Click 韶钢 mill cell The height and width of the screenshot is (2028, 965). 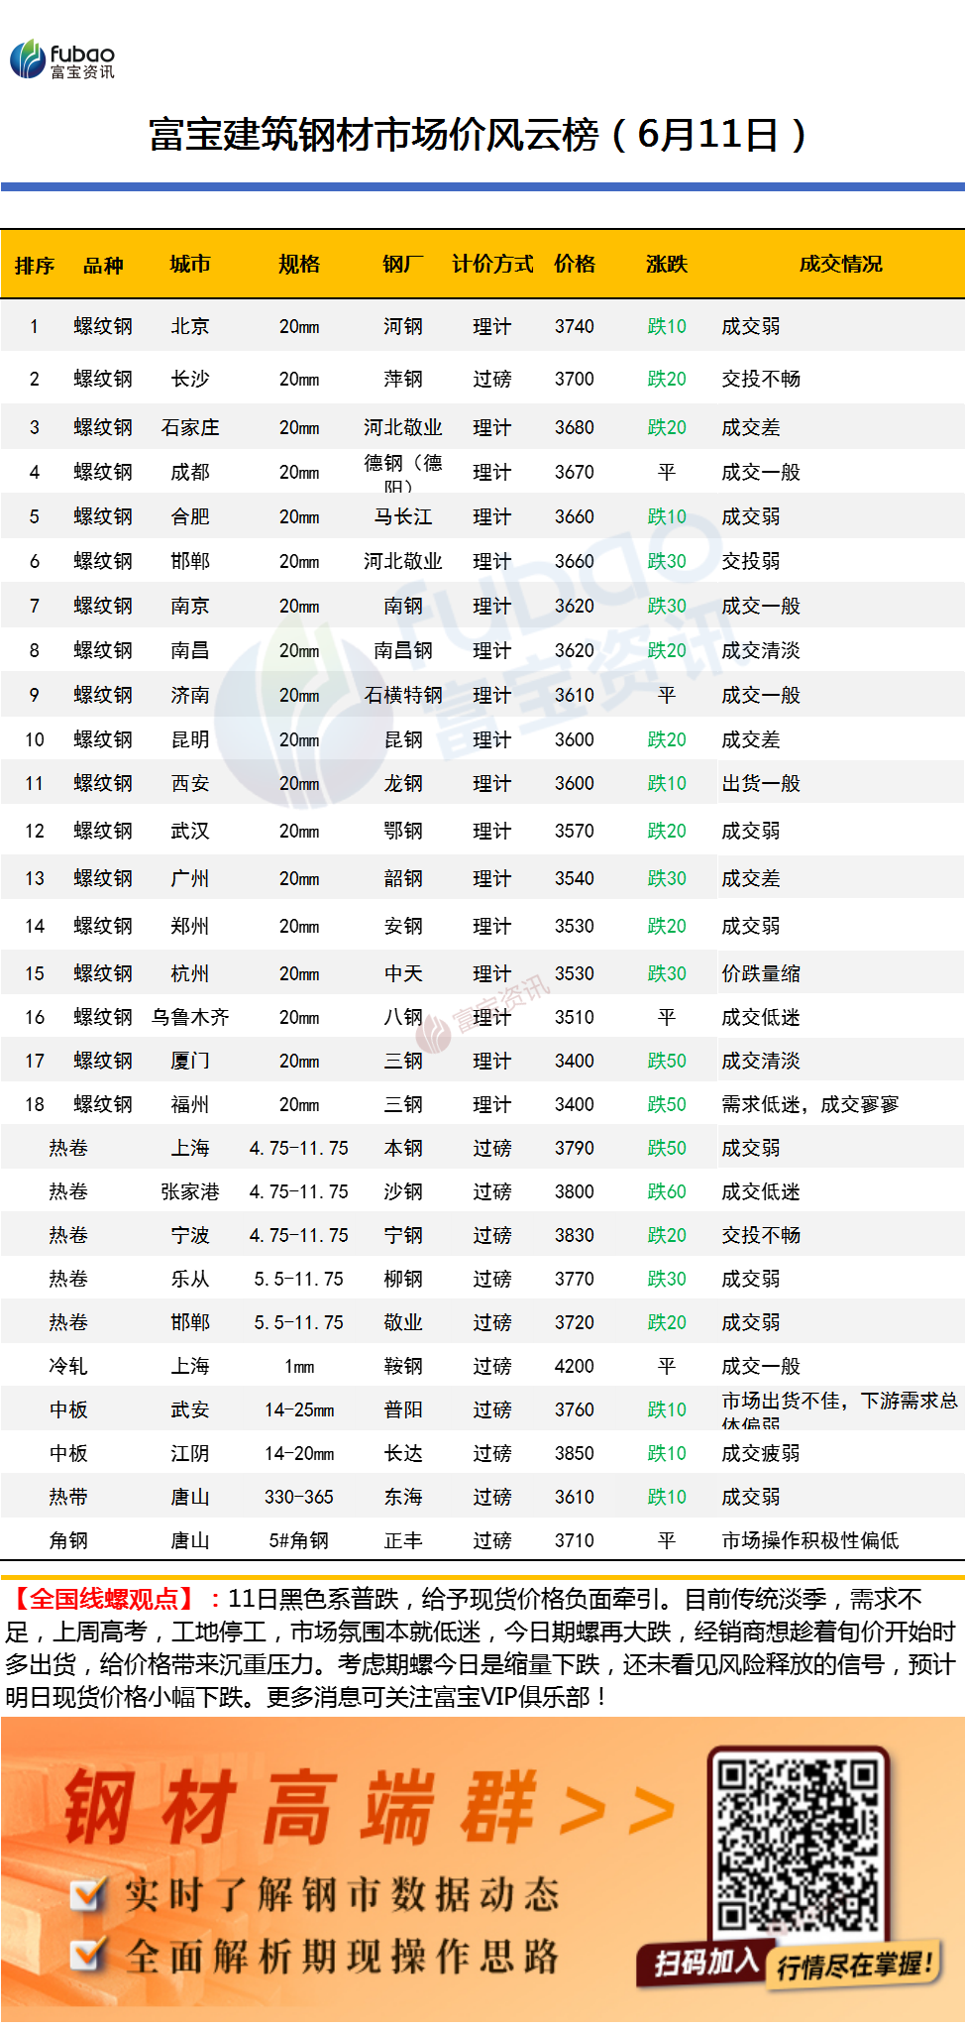point(403,878)
